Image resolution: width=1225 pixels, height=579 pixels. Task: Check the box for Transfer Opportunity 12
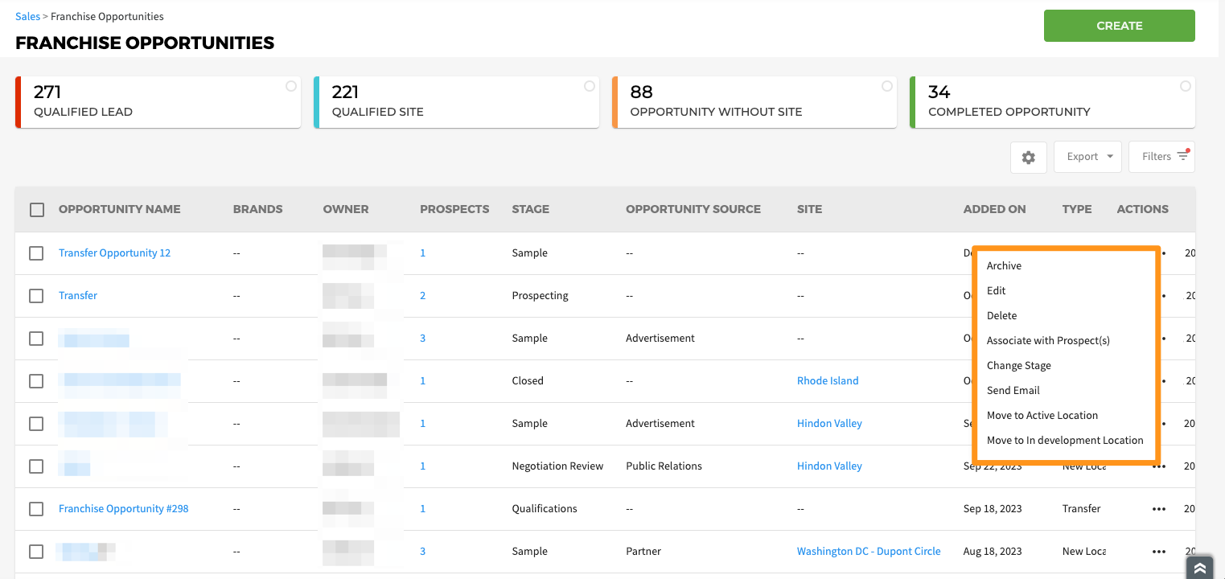tap(36, 253)
